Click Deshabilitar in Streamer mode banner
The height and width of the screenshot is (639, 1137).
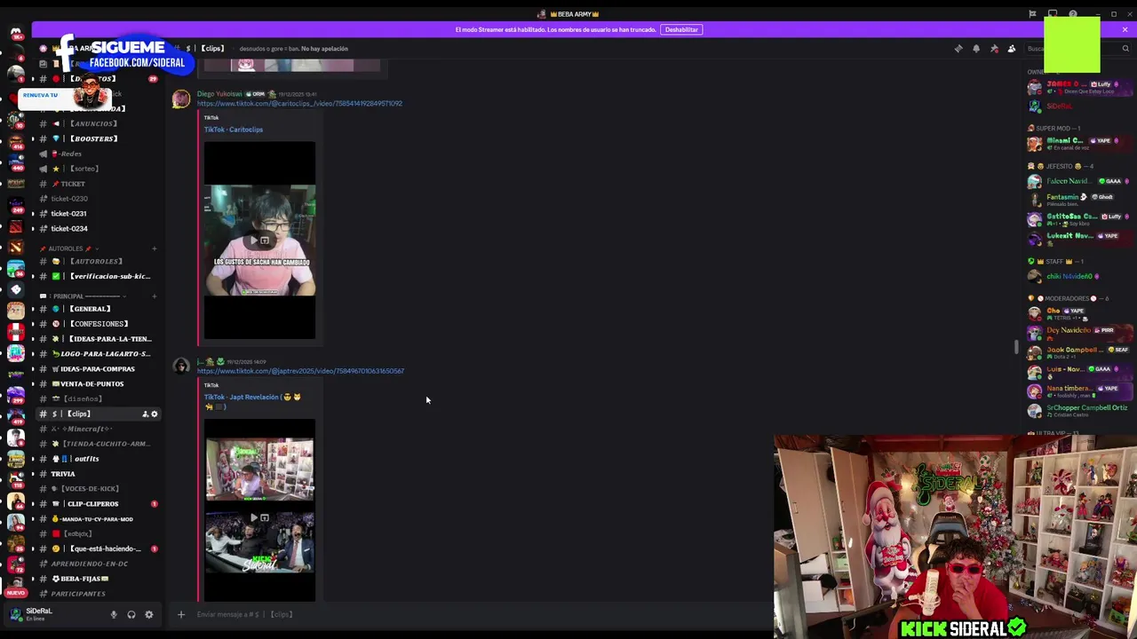(681, 29)
